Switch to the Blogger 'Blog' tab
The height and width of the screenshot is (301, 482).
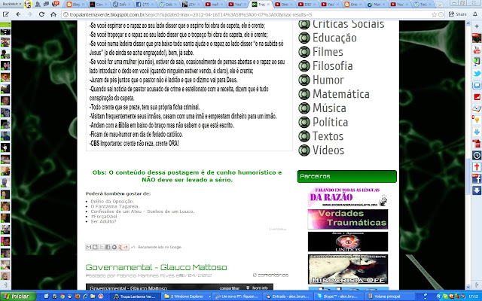[x=75, y=5]
